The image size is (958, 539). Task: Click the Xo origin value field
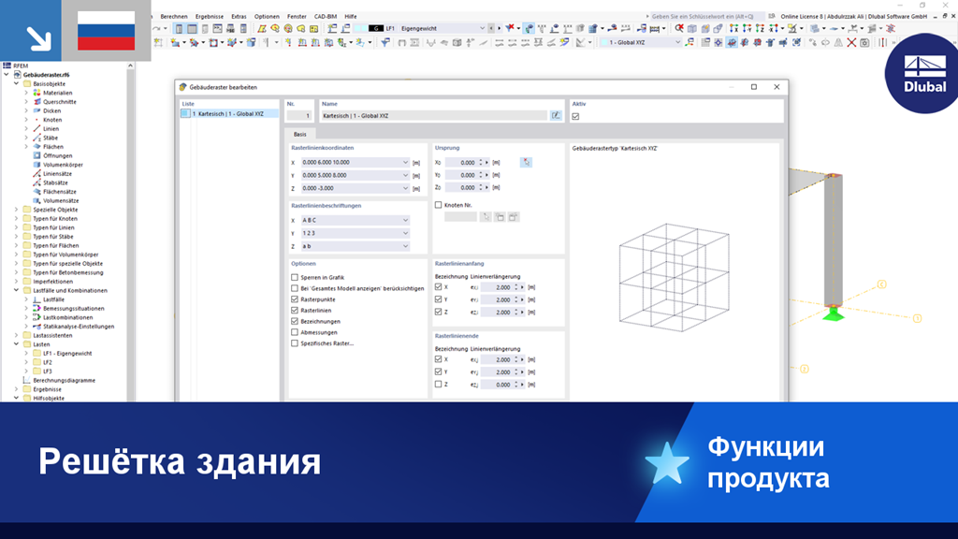click(460, 163)
